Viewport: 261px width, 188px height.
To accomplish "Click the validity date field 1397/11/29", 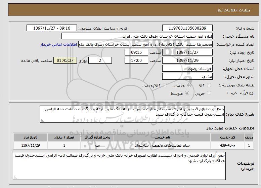I will 187,60.
